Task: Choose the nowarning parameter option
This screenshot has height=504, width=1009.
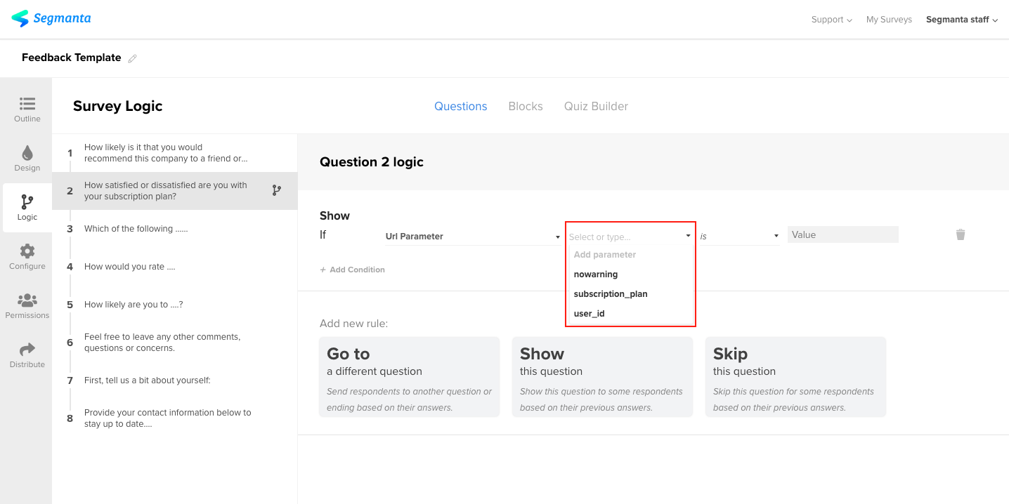Action: click(x=630, y=274)
